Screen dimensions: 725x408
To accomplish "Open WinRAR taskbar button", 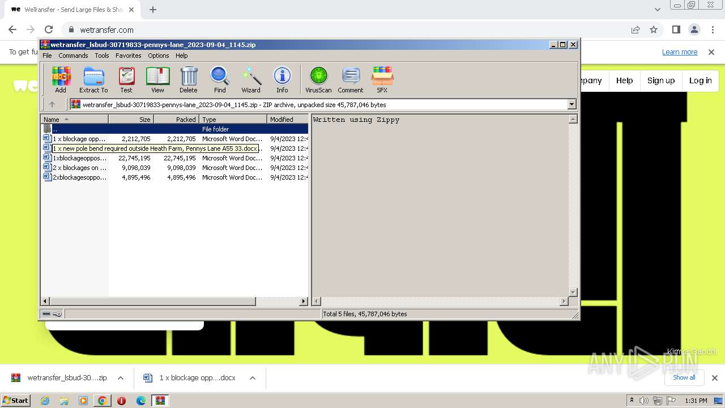I will pyautogui.click(x=161, y=401).
